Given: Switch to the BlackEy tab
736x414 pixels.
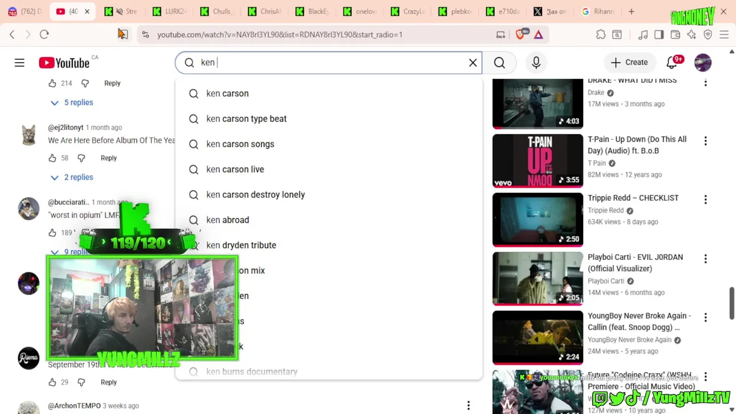Looking at the screenshot, I should pyautogui.click(x=311, y=11).
